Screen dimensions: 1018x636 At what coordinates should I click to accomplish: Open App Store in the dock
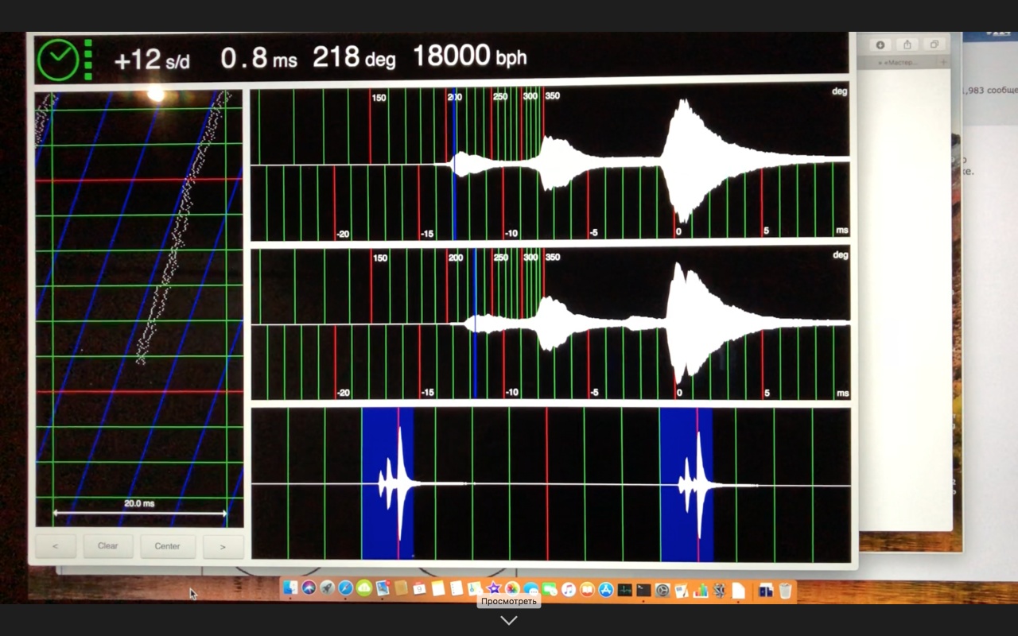pyautogui.click(x=605, y=589)
